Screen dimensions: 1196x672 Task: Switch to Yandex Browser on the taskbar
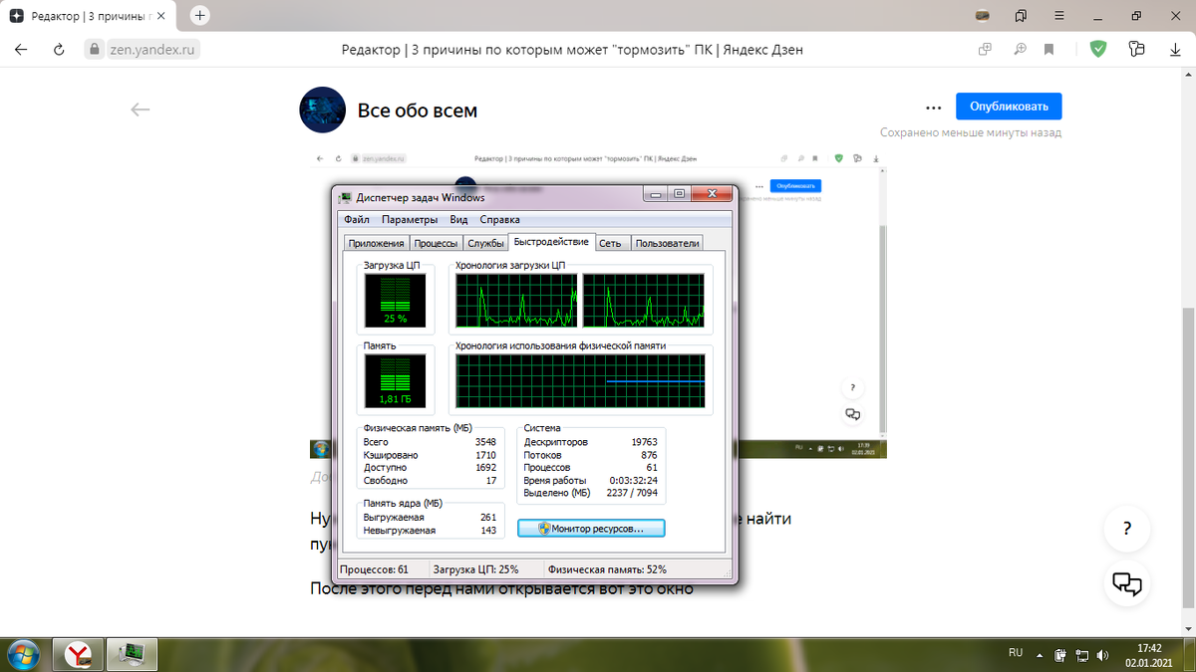(79, 654)
